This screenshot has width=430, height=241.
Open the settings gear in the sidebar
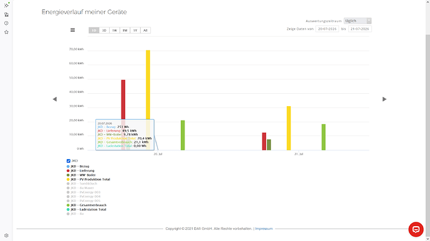tap(6, 235)
